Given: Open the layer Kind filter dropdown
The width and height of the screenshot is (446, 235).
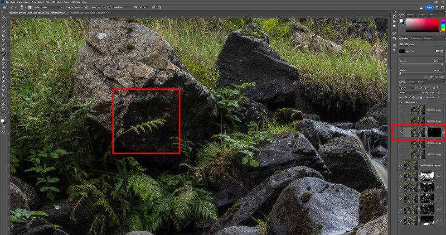Looking at the screenshot, I should click(406, 88).
